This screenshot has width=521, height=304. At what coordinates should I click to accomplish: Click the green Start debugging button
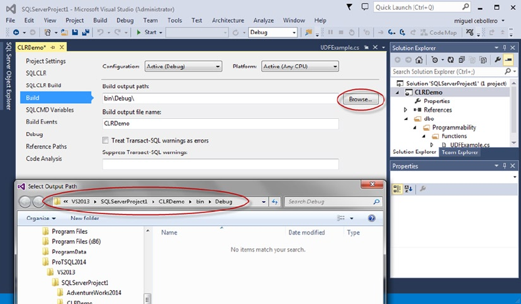pyautogui.click(x=147, y=32)
